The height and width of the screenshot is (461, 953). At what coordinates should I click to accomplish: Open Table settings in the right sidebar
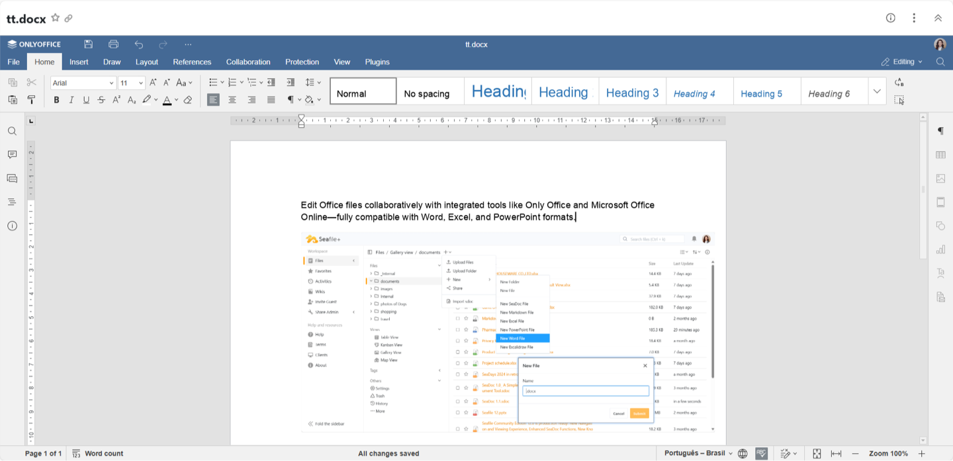coord(940,155)
